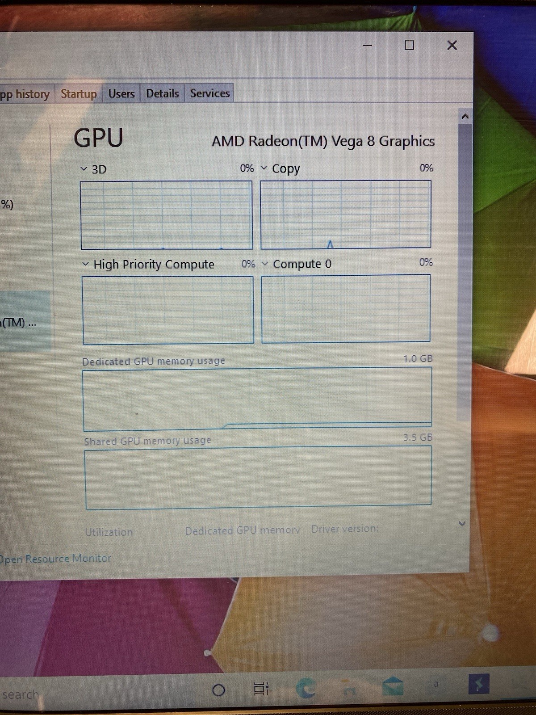Select the Utilization label
Image resolution: width=536 pixels, height=715 pixels.
tap(109, 532)
